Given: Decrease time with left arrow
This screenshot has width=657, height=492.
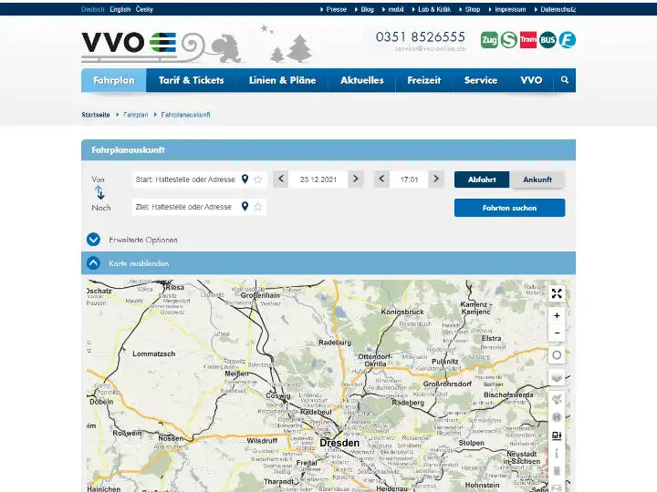Looking at the screenshot, I should point(381,179).
